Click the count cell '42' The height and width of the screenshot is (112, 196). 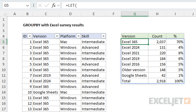(157, 76)
